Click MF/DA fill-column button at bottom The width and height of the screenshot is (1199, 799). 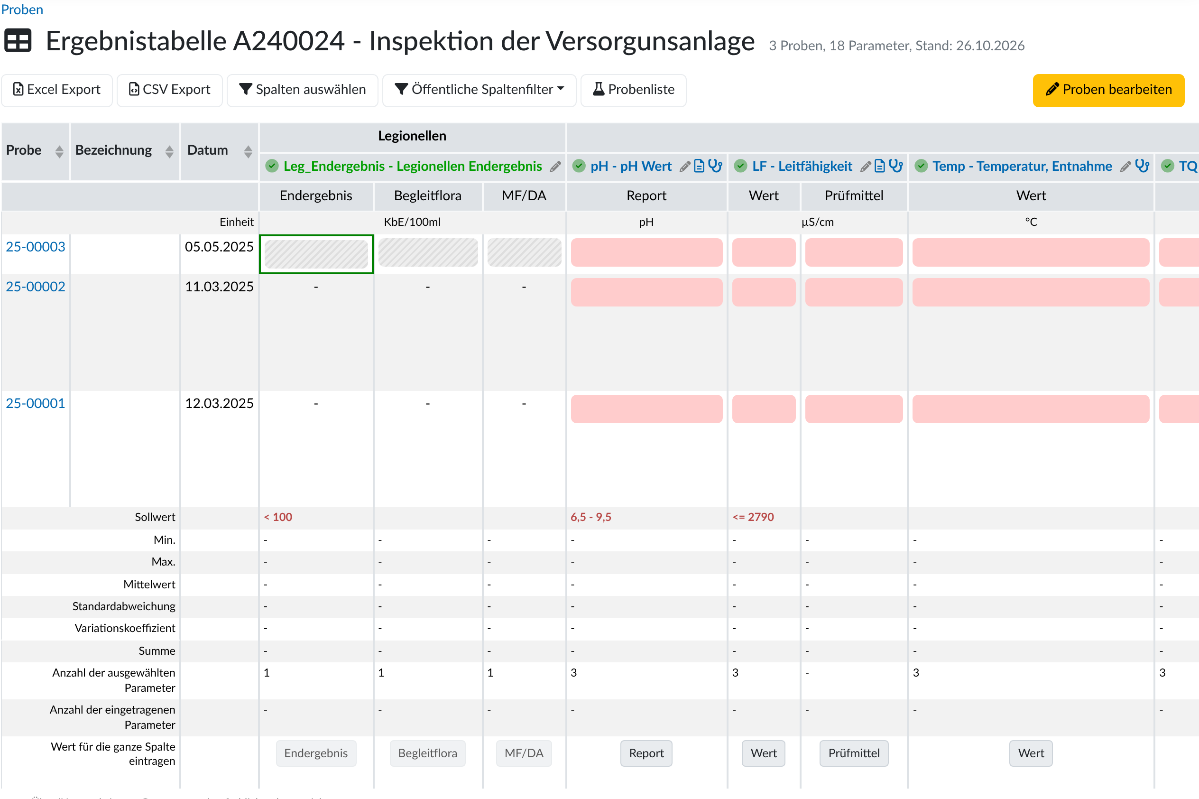tap(524, 753)
